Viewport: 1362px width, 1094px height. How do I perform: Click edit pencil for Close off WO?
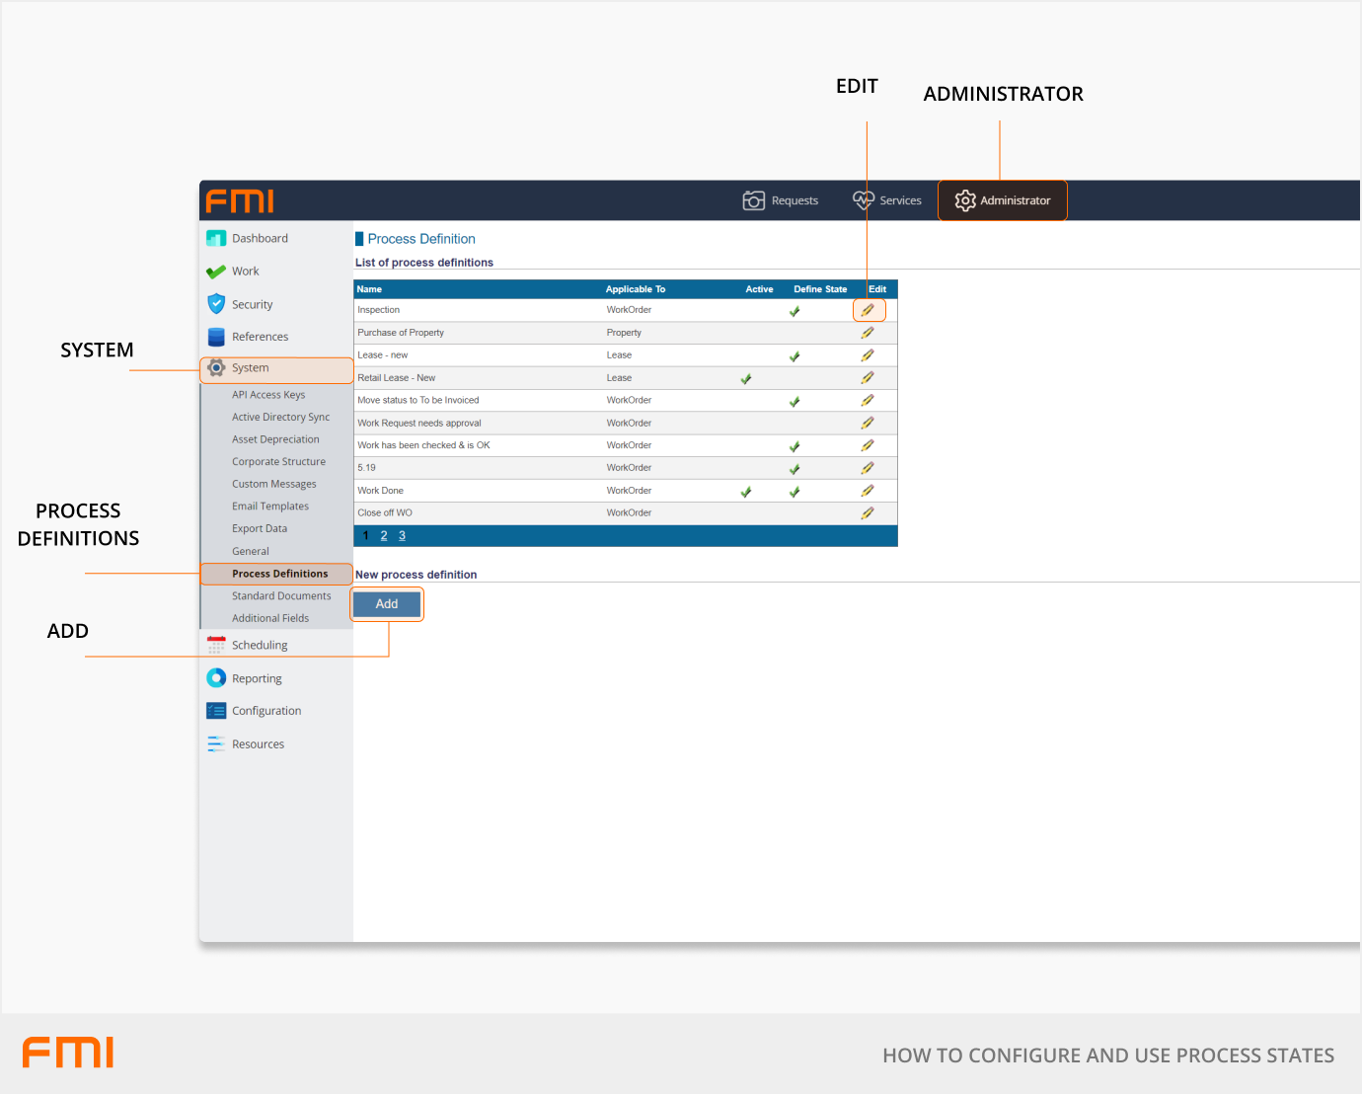point(868,513)
